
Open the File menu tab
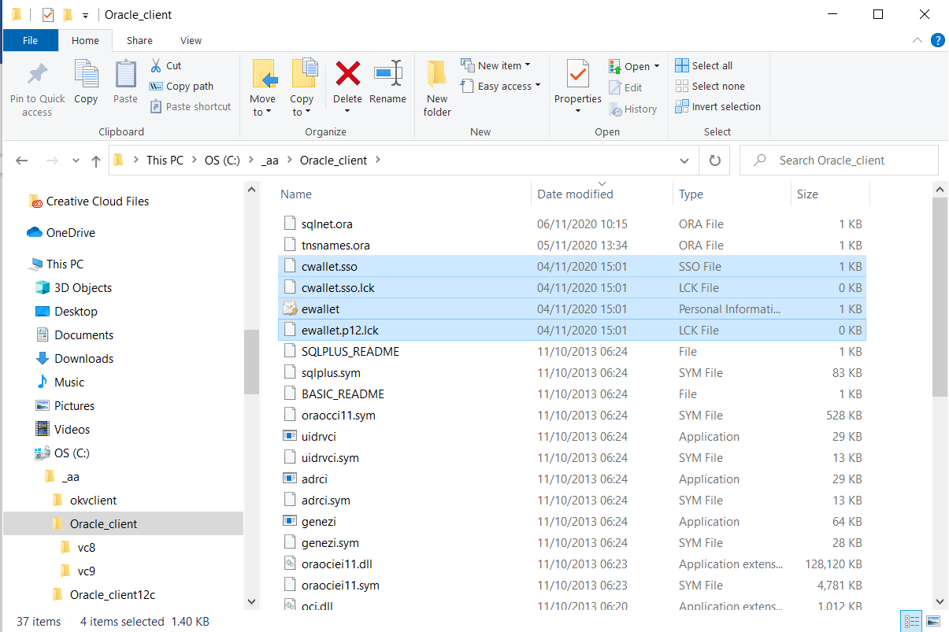30,41
